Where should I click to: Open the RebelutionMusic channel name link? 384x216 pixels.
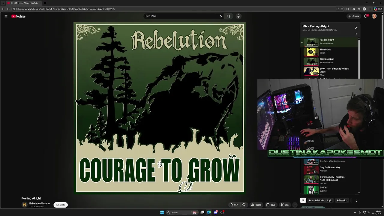point(38,203)
